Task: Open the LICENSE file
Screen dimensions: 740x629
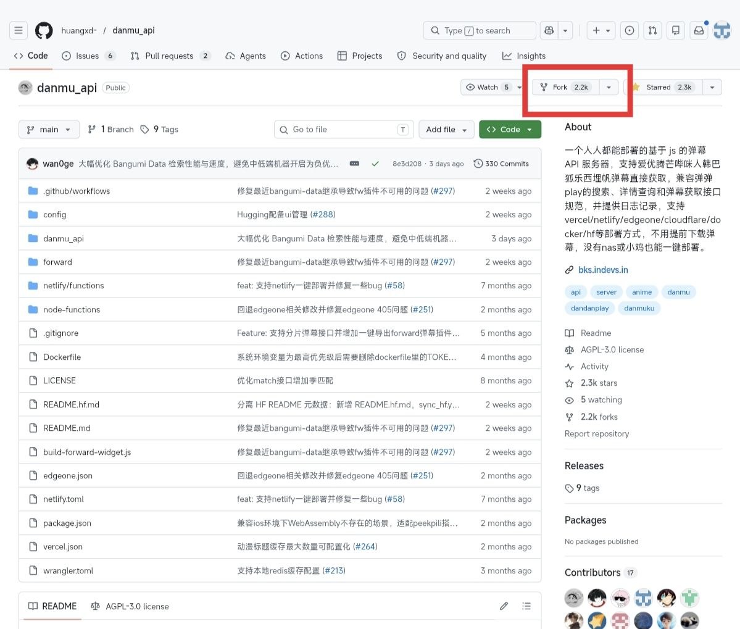Action: [59, 380]
